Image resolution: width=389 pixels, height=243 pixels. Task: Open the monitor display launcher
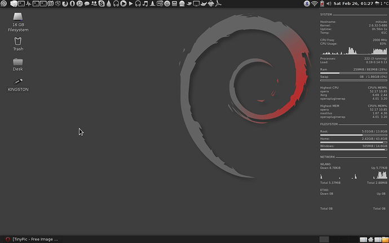point(196,3)
